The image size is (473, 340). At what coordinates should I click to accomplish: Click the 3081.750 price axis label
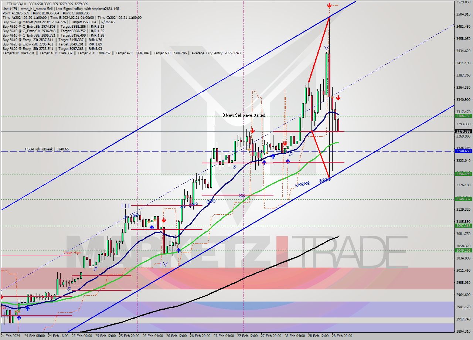click(463, 234)
